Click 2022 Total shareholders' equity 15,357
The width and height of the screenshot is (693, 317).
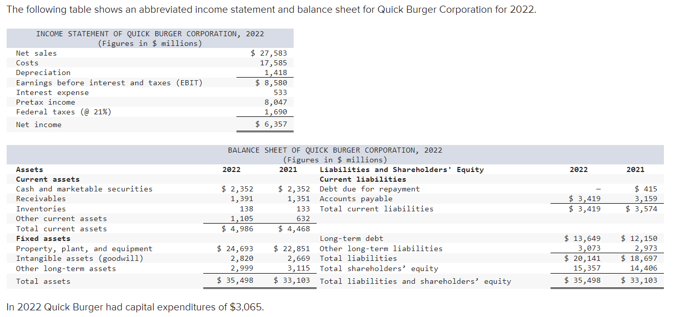(587, 268)
